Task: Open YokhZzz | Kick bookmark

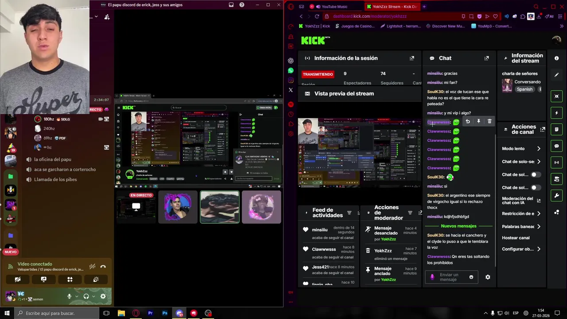Action: point(315,26)
